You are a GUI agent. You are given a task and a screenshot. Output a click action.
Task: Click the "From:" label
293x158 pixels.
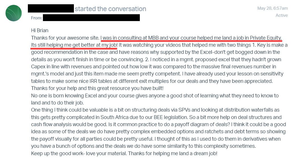(37, 18)
